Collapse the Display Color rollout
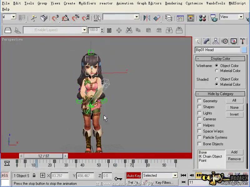This screenshot has height=187, width=250. click(220, 59)
